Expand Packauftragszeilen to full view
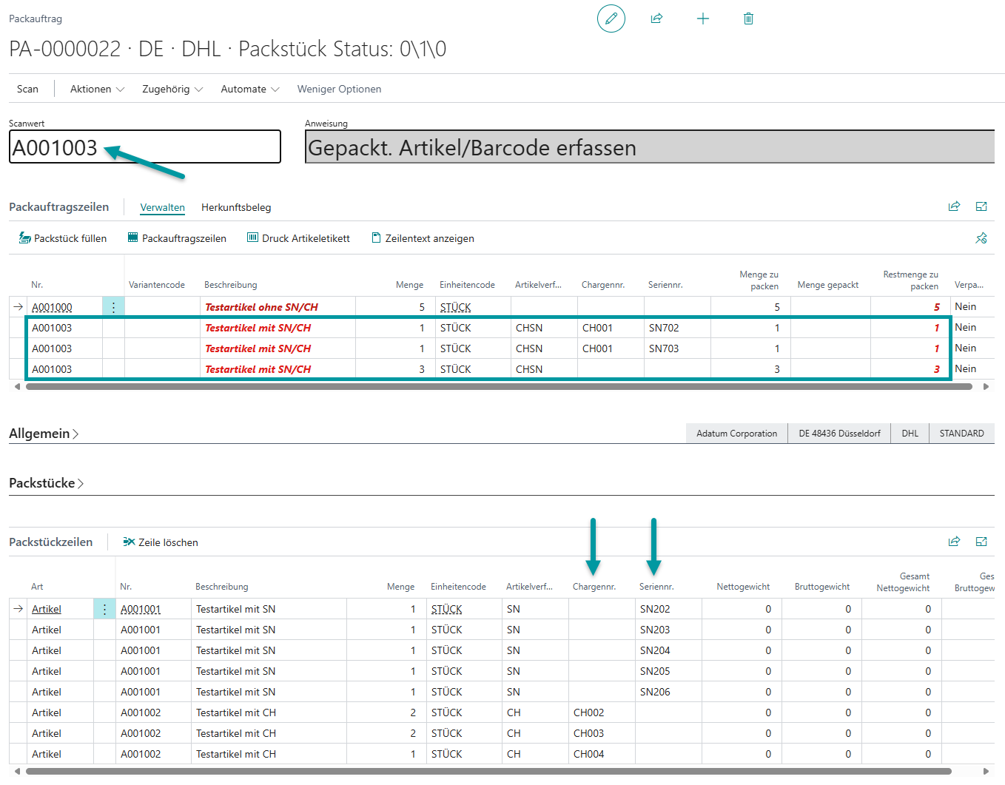 click(x=981, y=206)
